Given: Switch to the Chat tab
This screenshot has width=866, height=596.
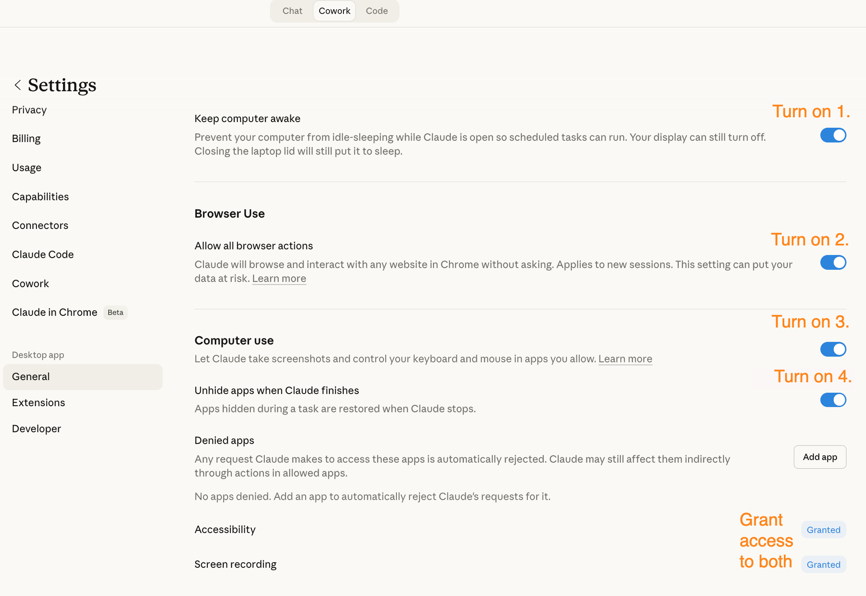Looking at the screenshot, I should click(x=292, y=11).
